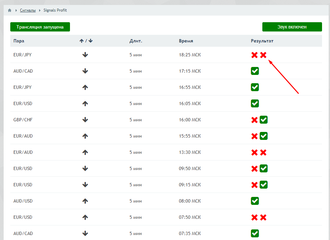Click the green checkmark in the 16:00 МСК row
The height and width of the screenshot is (240, 330).
(x=263, y=120)
